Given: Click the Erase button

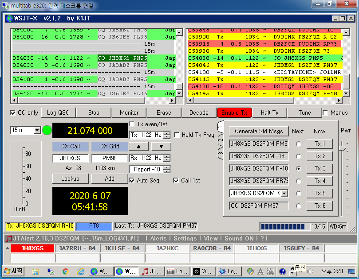Looking at the screenshot, I should tap(164, 112).
